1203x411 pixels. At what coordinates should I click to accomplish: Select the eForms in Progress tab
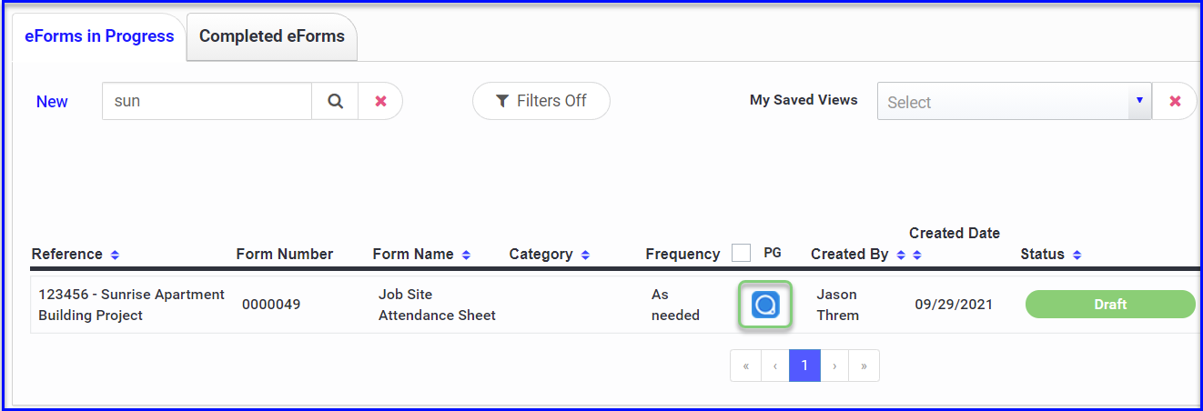click(x=99, y=36)
